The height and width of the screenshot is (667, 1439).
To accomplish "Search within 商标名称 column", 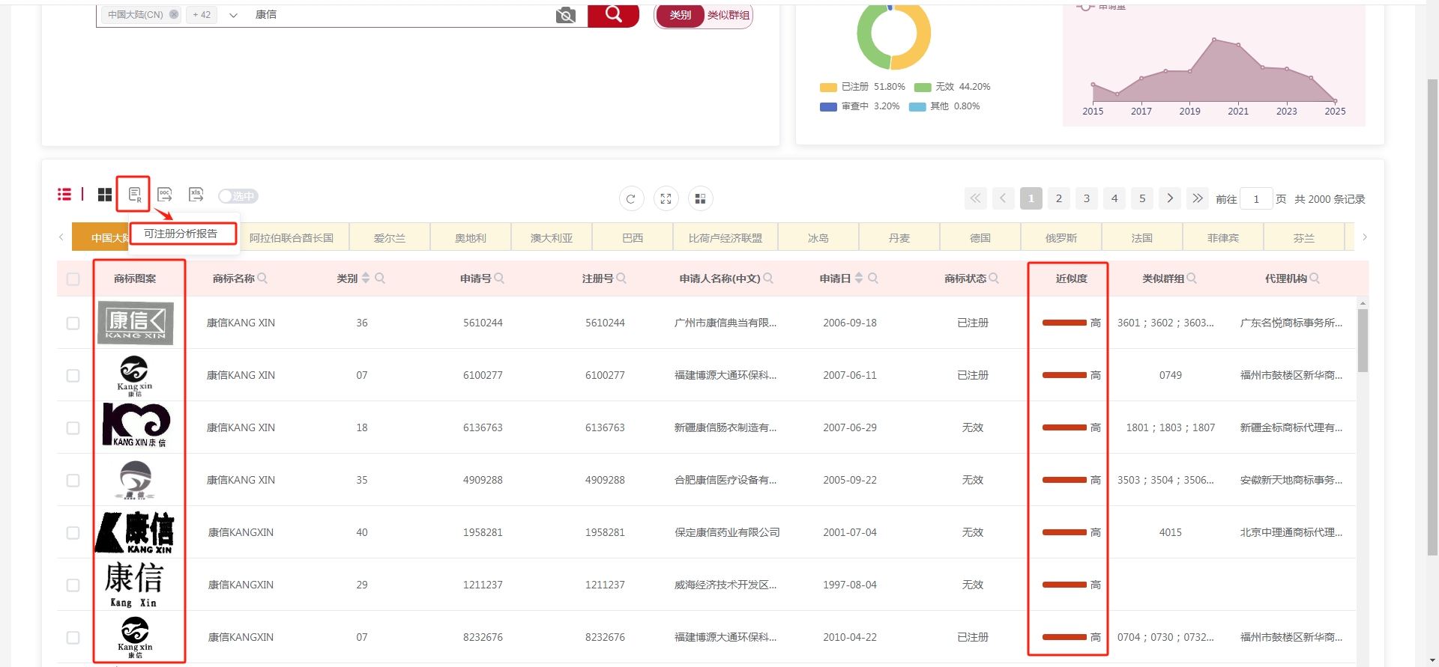I will click(262, 278).
